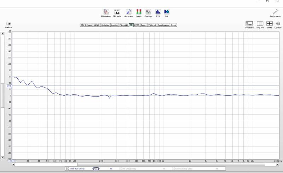Toggle entire-full-sweep trace checkbox
This screenshot has height=173, width=283.
coord(67,169)
